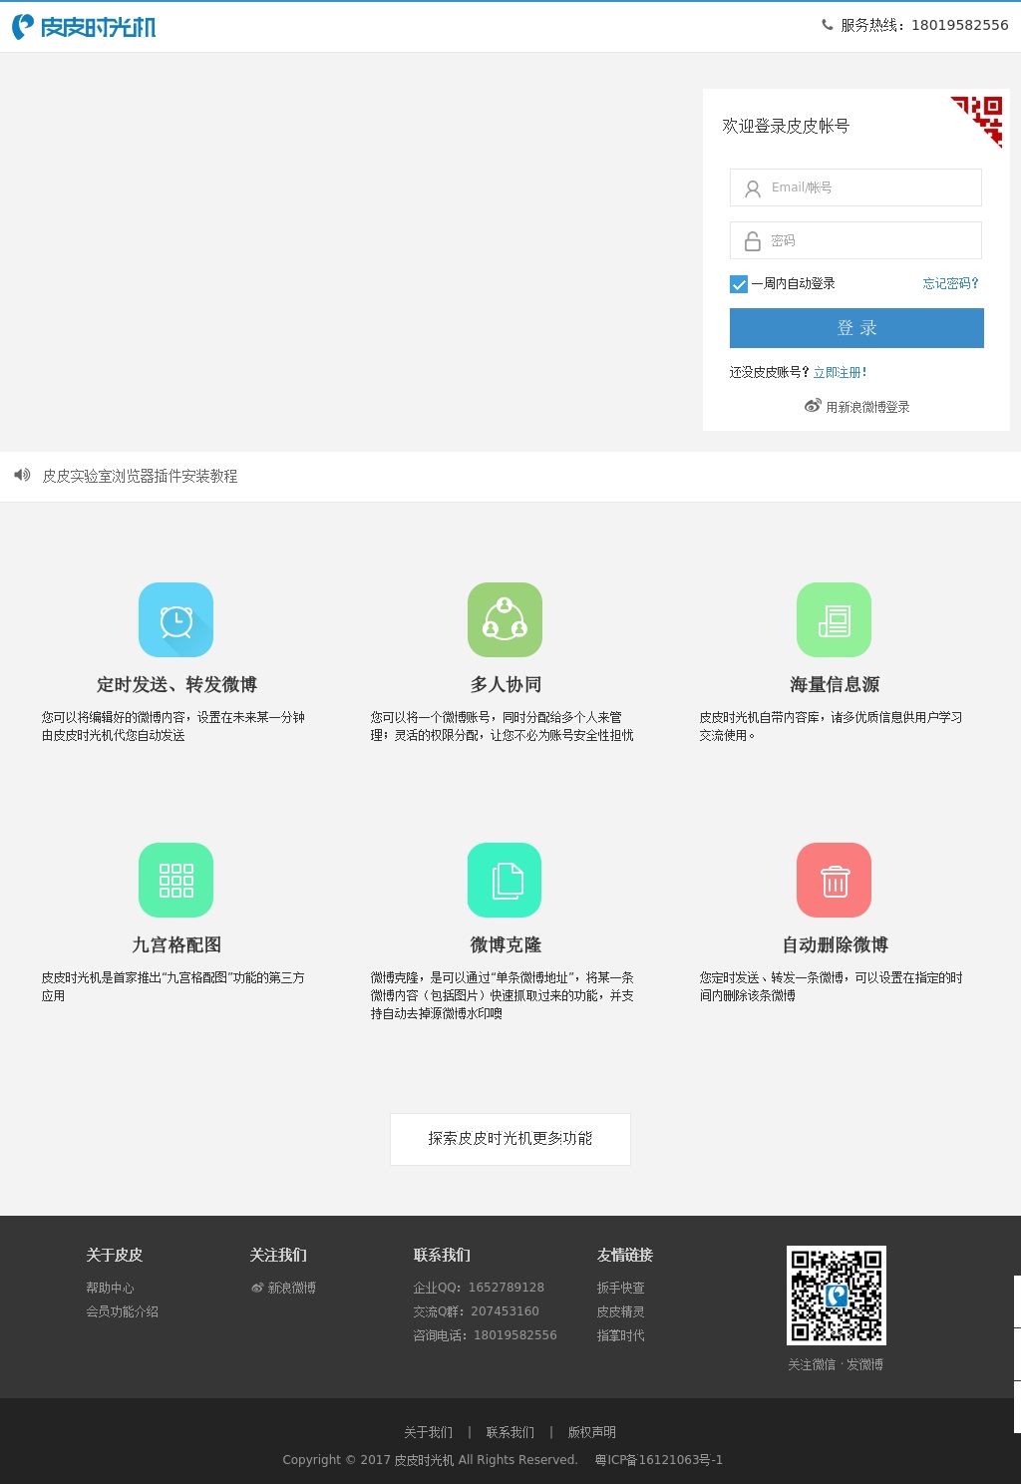The width and height of the screenshot is (1021, 1484).
Task: Open footer 帮助中心 link
Action: click(x=110, y=1288)
